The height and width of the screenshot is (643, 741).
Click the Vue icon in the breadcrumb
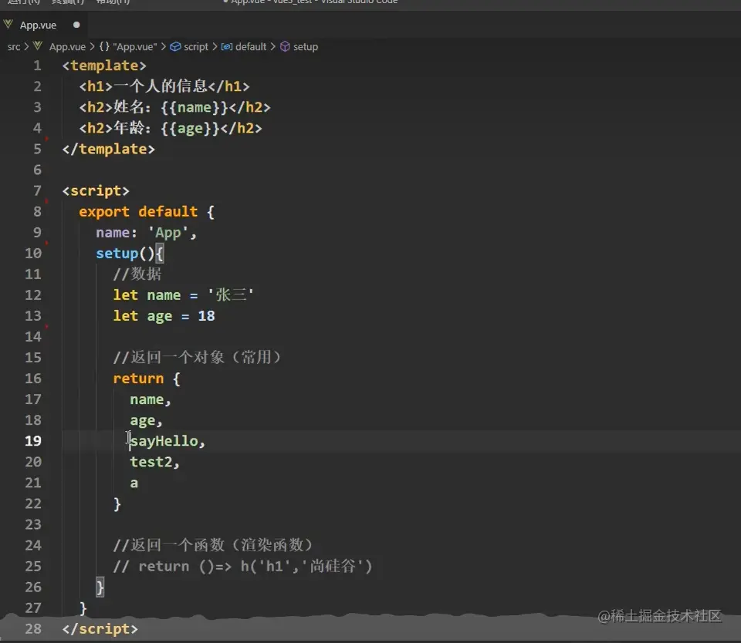click(x=39, y=46)
